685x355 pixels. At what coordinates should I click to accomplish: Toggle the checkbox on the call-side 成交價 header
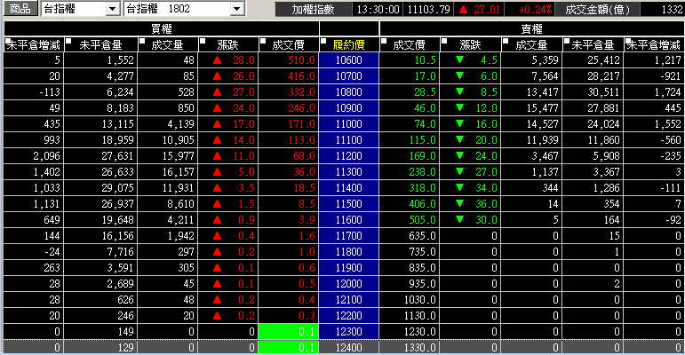[263, 41]
